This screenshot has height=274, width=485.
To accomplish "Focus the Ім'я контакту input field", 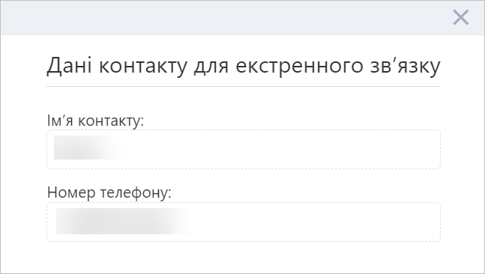I will pos(244,149).
